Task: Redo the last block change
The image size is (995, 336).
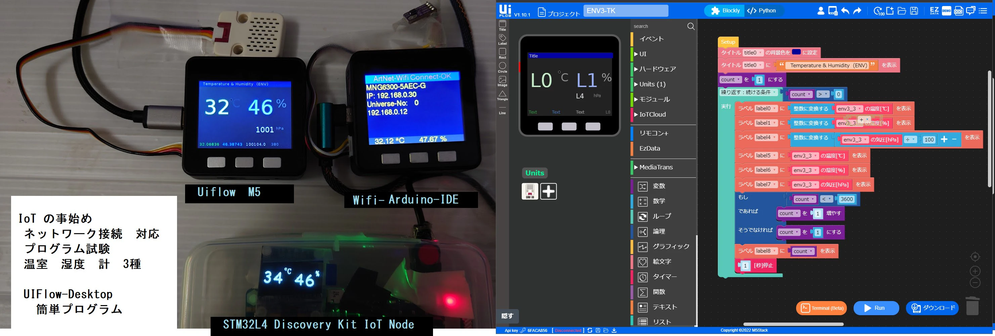Action: point(857,11)
